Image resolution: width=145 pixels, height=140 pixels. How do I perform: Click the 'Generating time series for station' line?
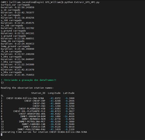click(44, 132)
